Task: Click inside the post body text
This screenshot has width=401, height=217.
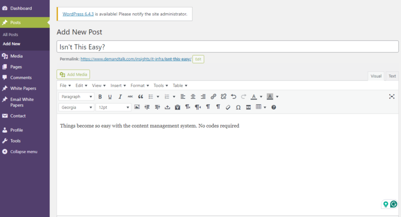Action: point(150,126)
